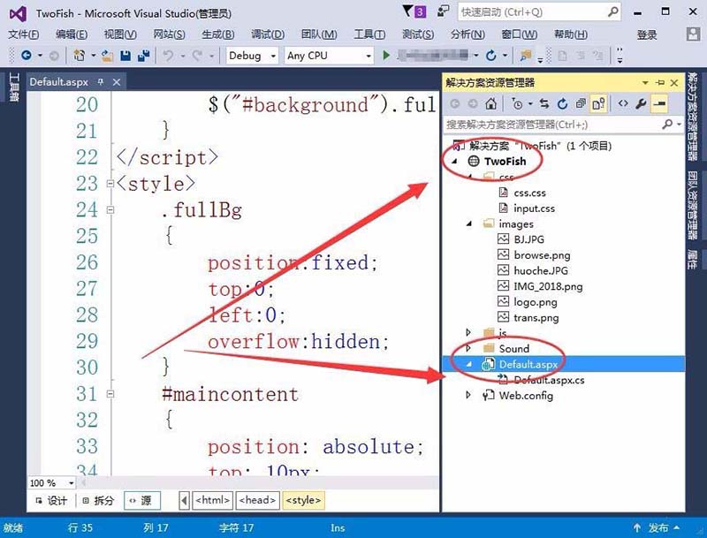Image resolution: width=707 pixels, height=538 pixels.
Task: Click the Open File folder icon
Action: click(x=107, y=56)
